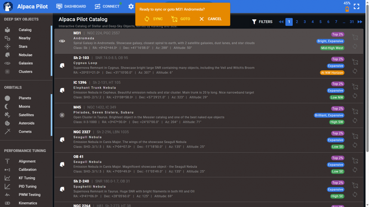Open Satellites in the Orbitals section

(x=26, y=115)
